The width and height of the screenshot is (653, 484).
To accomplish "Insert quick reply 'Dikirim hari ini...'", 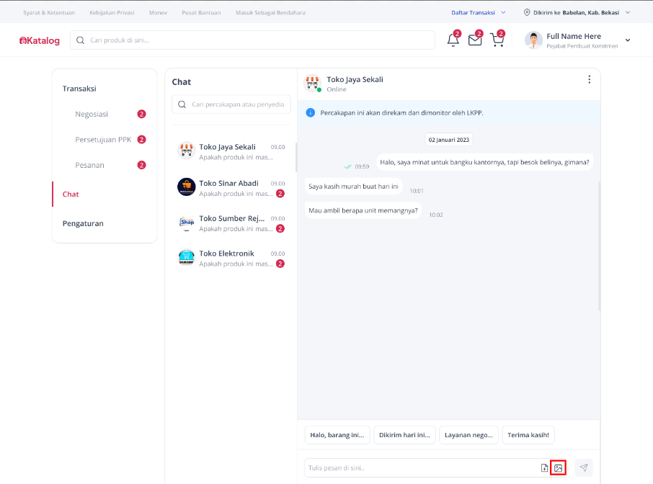I will pyautogui.click(x=404, y=435).
